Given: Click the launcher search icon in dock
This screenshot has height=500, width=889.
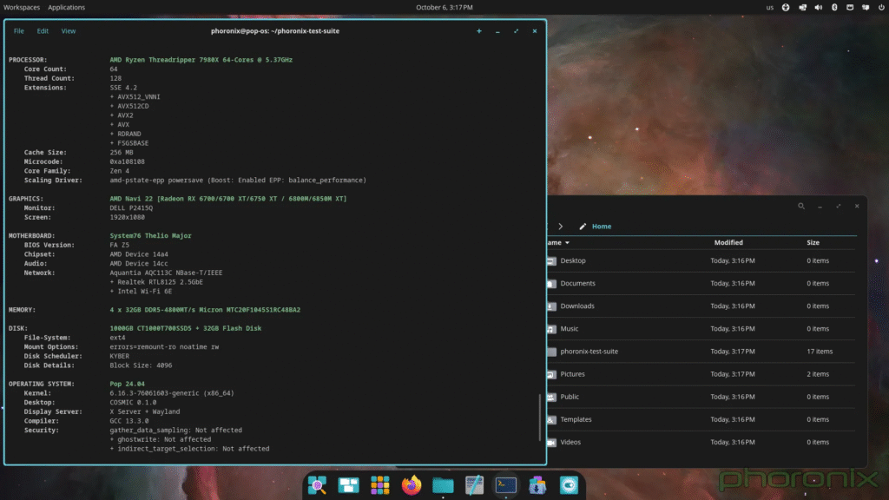Looking at the screenshot, I should [x=316, y=485].
